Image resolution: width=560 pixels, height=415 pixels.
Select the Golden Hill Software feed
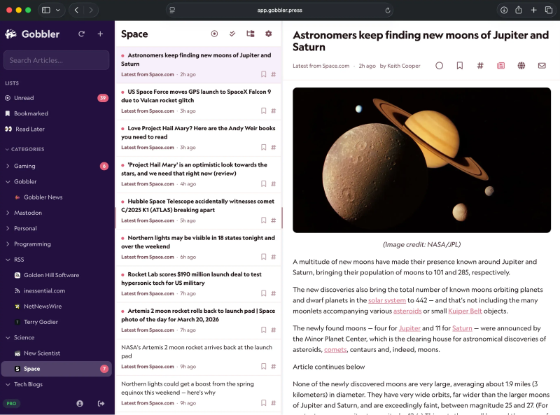(x=57, y=275)
